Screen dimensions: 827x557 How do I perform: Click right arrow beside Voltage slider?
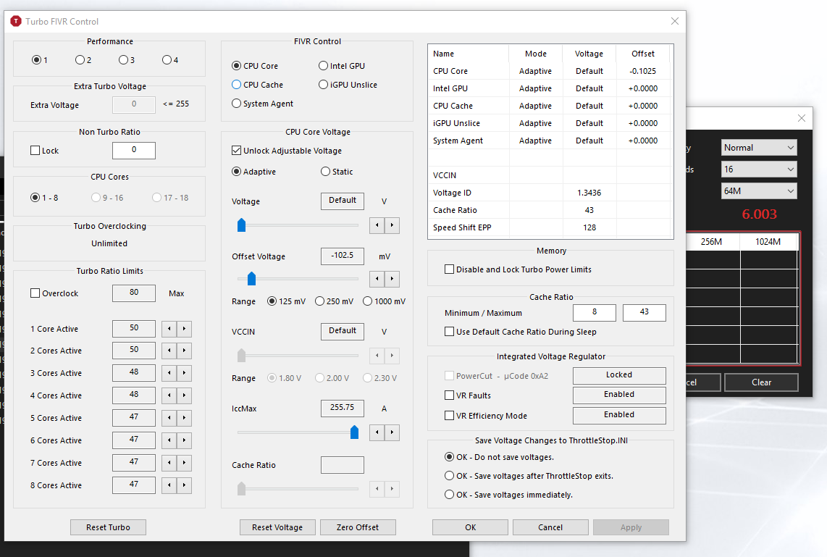coord(392,225)
